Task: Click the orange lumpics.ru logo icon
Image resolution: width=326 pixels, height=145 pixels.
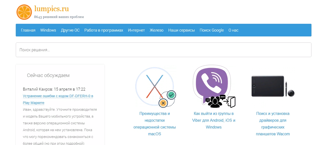Action: (24, 12)
